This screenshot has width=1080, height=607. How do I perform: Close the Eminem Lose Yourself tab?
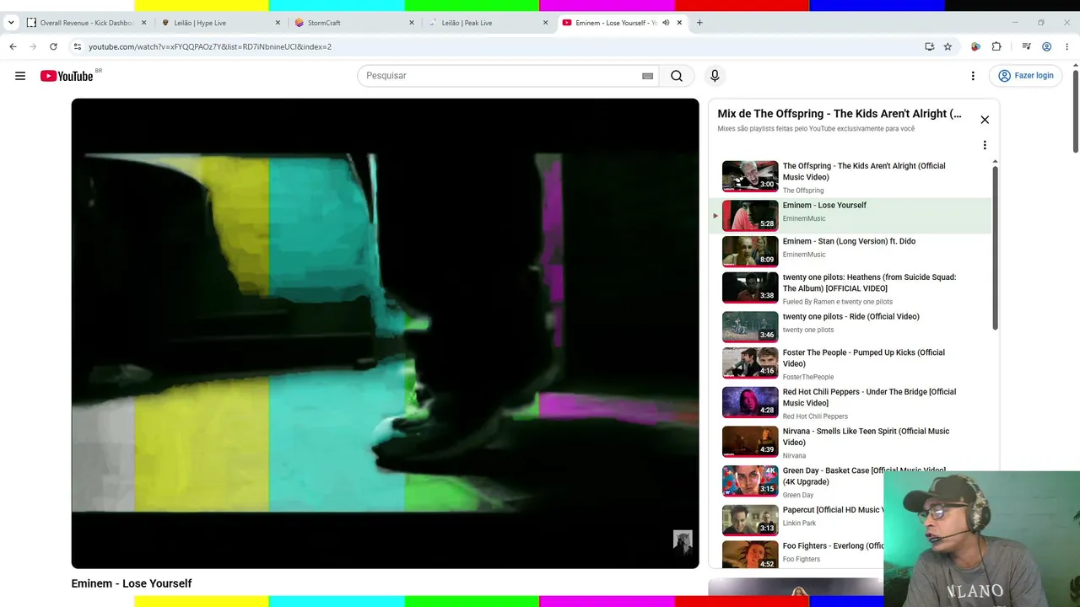679,23
